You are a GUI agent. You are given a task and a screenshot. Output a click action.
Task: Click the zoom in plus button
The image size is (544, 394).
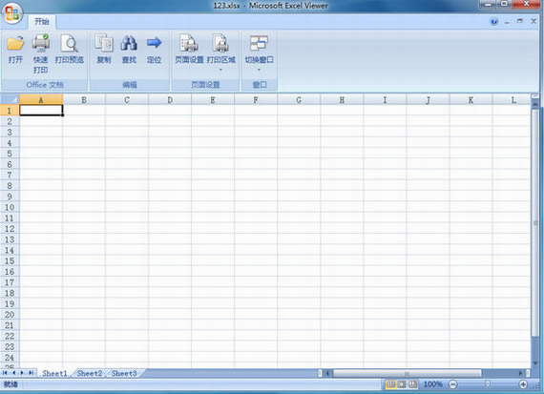point(523,384)
